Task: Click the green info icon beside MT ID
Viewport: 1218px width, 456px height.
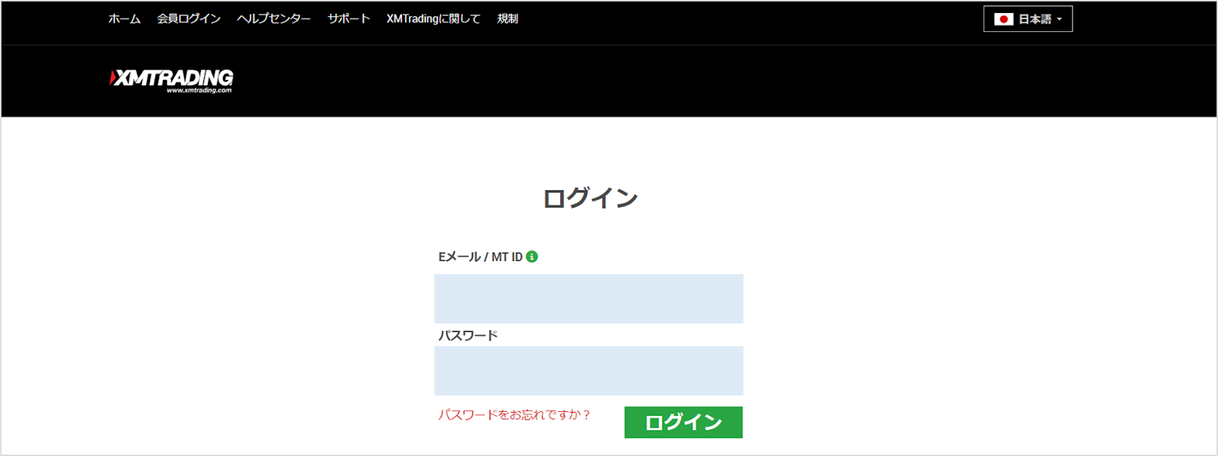Action: coord(532,257)
